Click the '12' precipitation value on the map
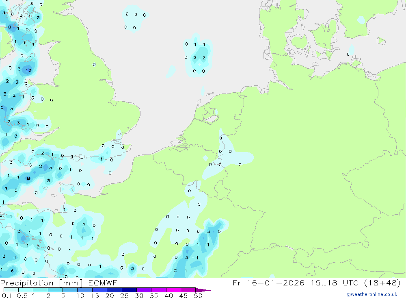The height and width of the screenshot is (298, 406). tap(28, 70)
